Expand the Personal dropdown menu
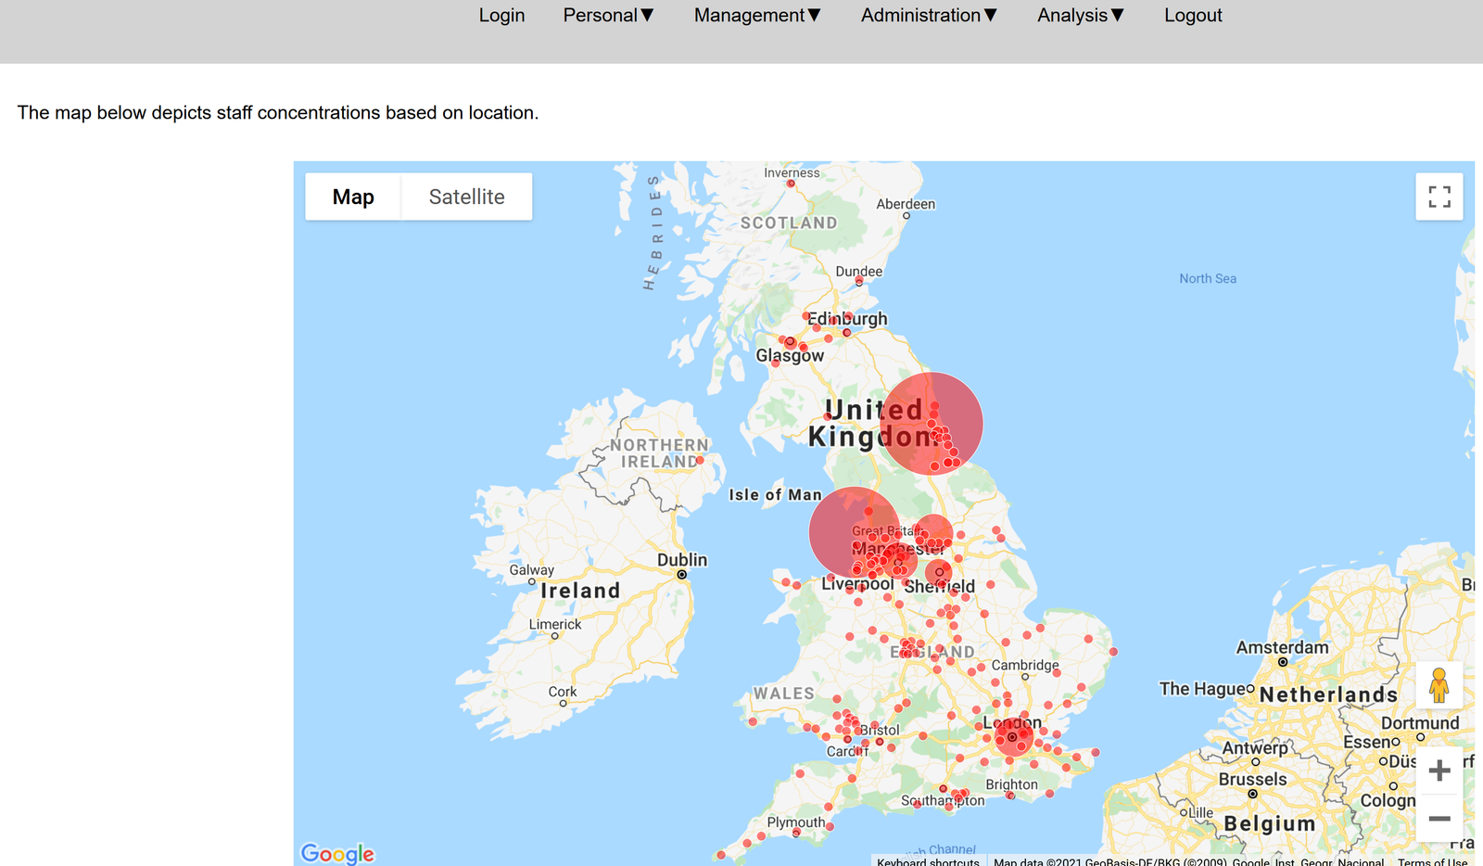Screen dimensions: 1483x866 point(608,16)
